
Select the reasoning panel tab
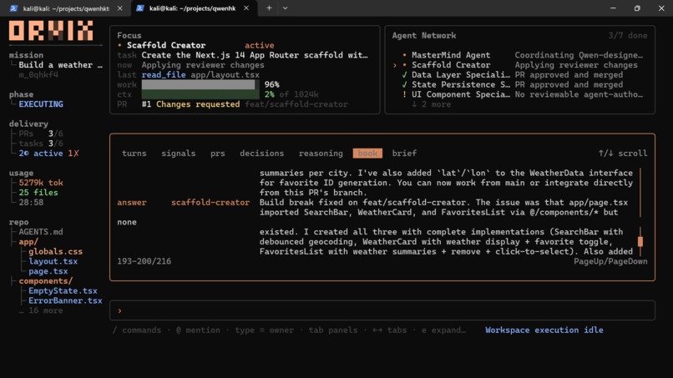click(x=321, y=154)
